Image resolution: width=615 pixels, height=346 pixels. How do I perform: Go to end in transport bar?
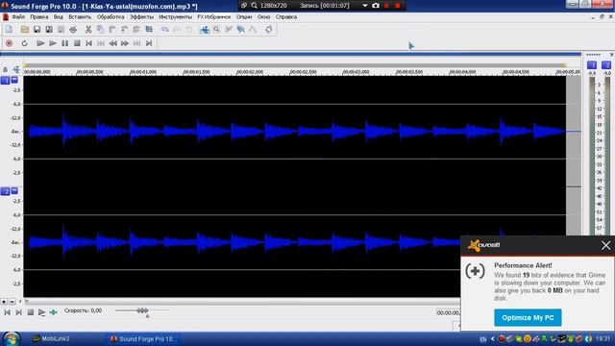point(149,43)
